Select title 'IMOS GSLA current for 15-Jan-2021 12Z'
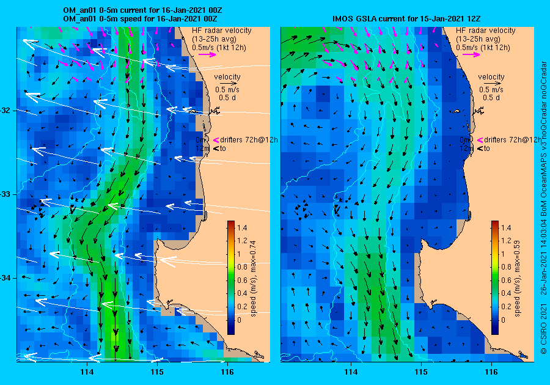The image size is (550, 385). 406,18
